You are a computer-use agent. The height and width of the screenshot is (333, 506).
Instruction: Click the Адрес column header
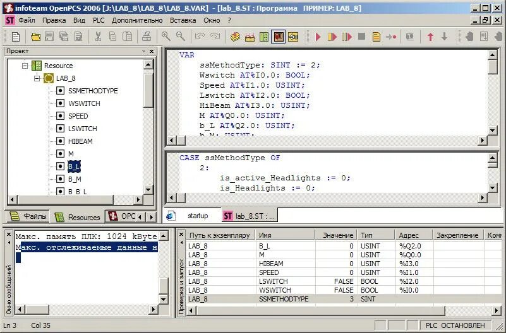click(414, 235)
